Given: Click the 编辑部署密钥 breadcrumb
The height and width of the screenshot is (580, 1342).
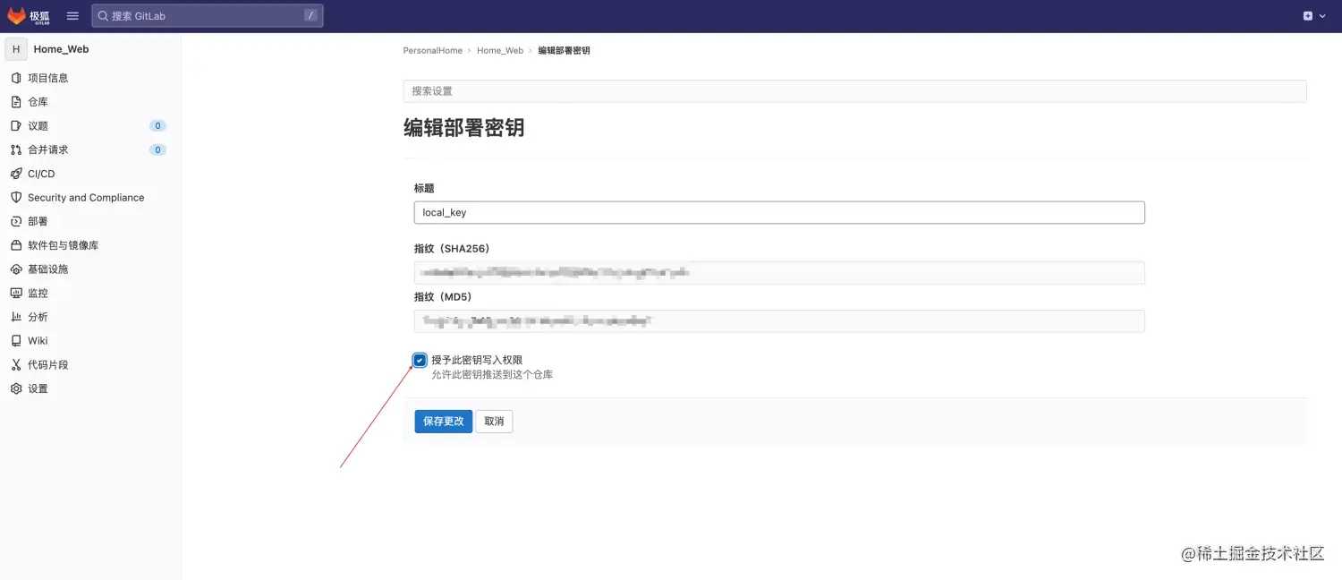Looking at the screenshot, I should (564, 51).
